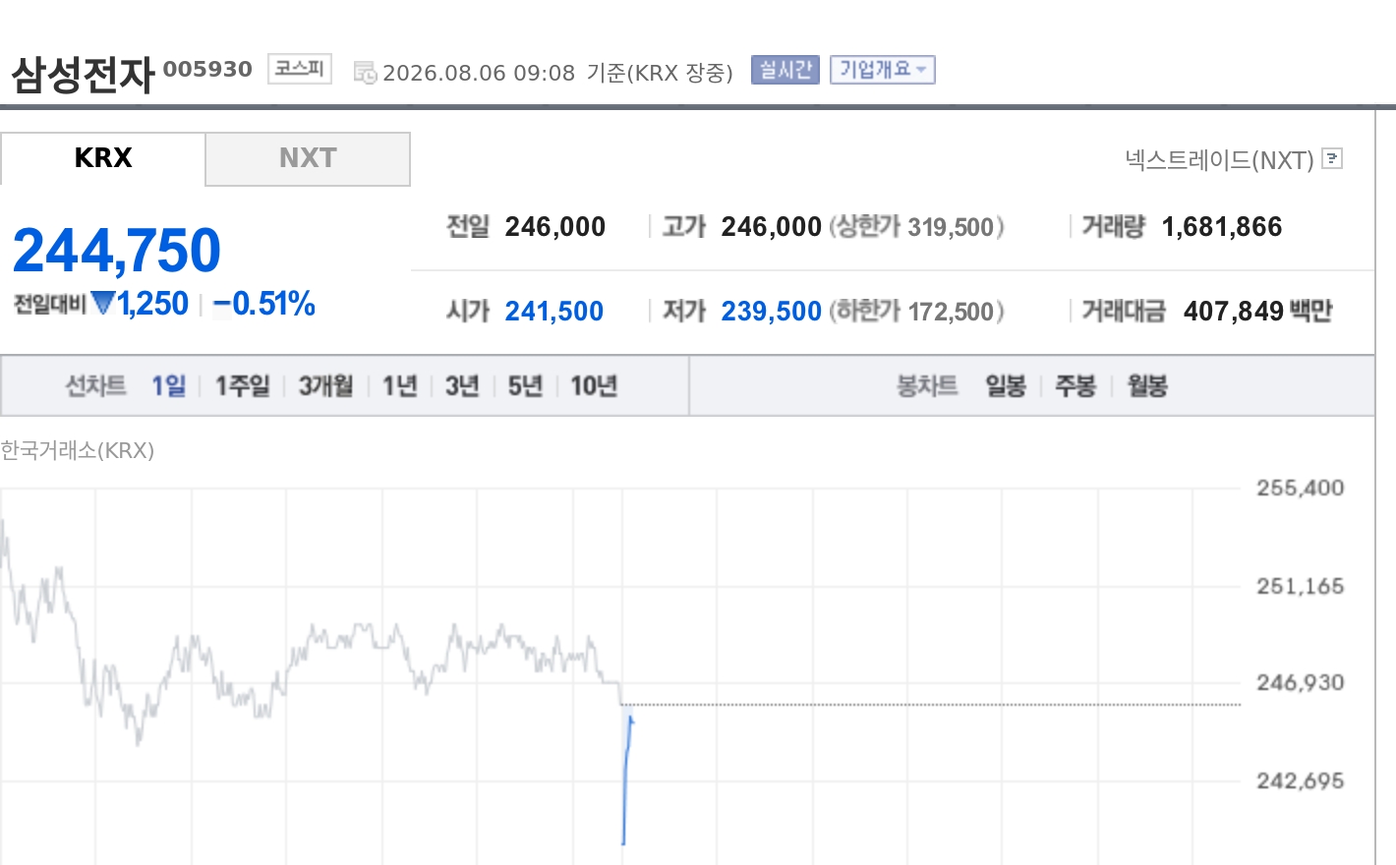Click the blue intraday price line on the chart
Image resolution: width=1396 pixels, height=865 pixels.
[626, 777]
